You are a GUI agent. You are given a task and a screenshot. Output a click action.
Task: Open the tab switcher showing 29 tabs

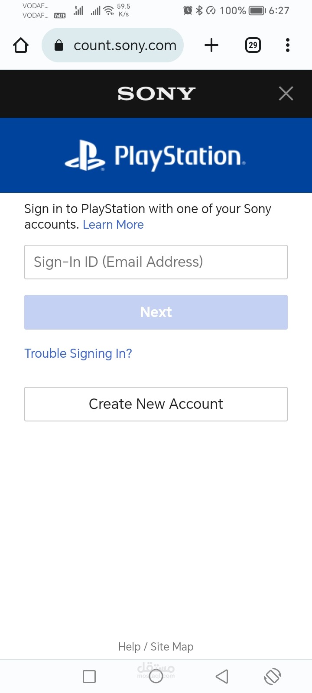(253, 45)
